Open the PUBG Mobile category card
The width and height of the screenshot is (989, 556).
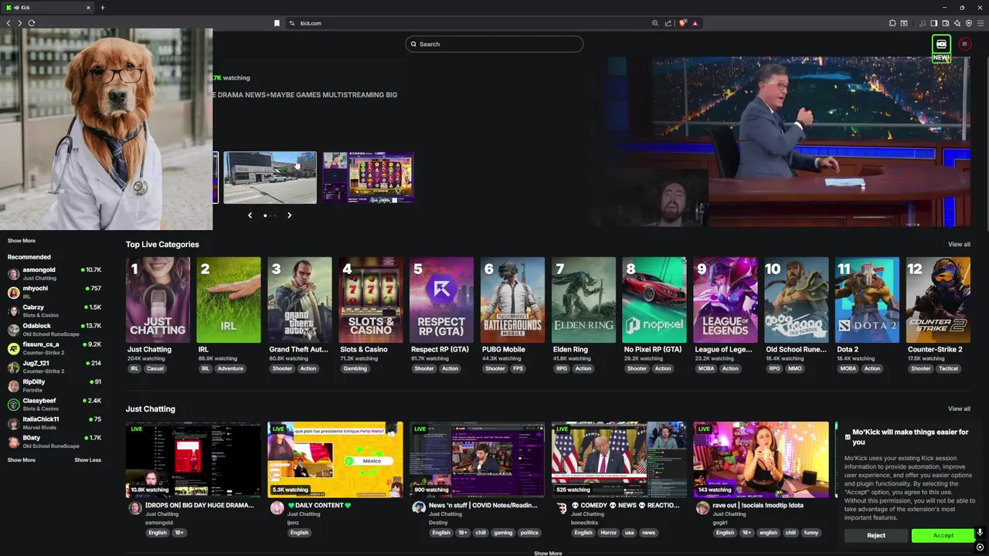512,300
